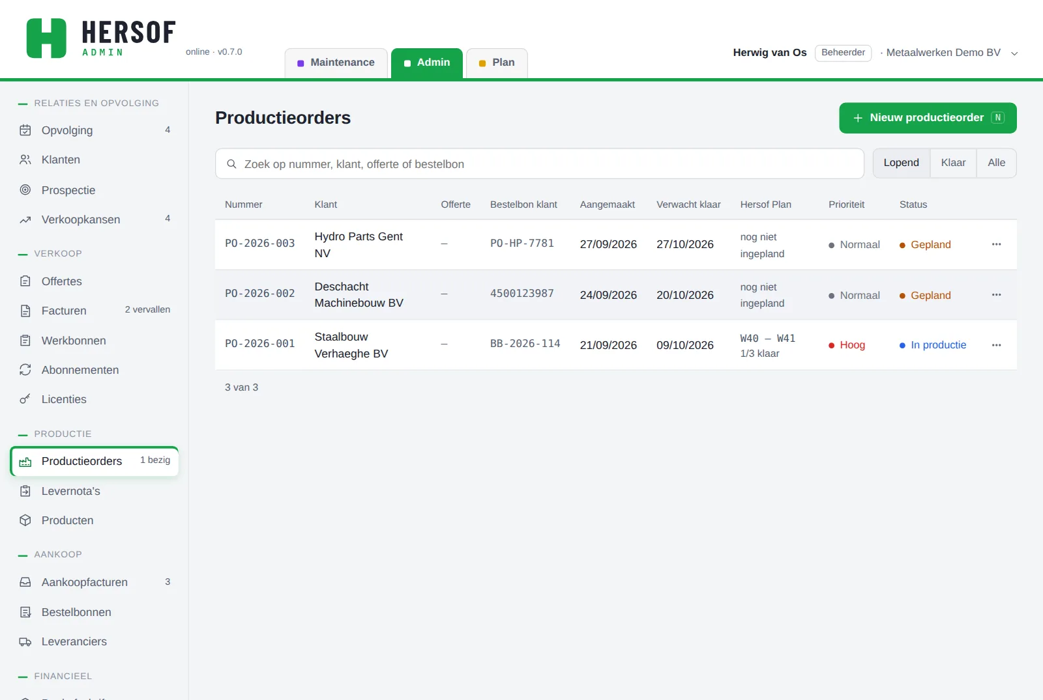The height and width of the screenshot is (700, 1043).
Task: Select the Klaar filter
Action: click(x=953, y=163)
